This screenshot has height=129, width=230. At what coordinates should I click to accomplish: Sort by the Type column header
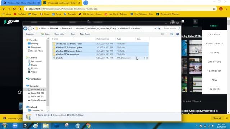pos(125,39)
